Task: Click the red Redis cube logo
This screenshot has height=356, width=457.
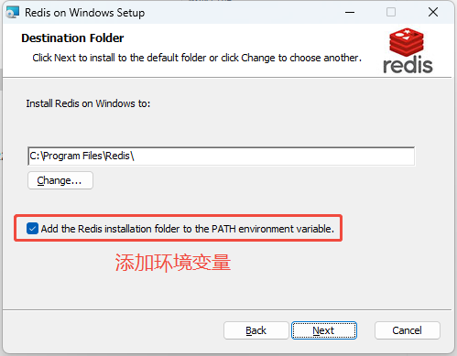Action: click(x=406, y=42)
